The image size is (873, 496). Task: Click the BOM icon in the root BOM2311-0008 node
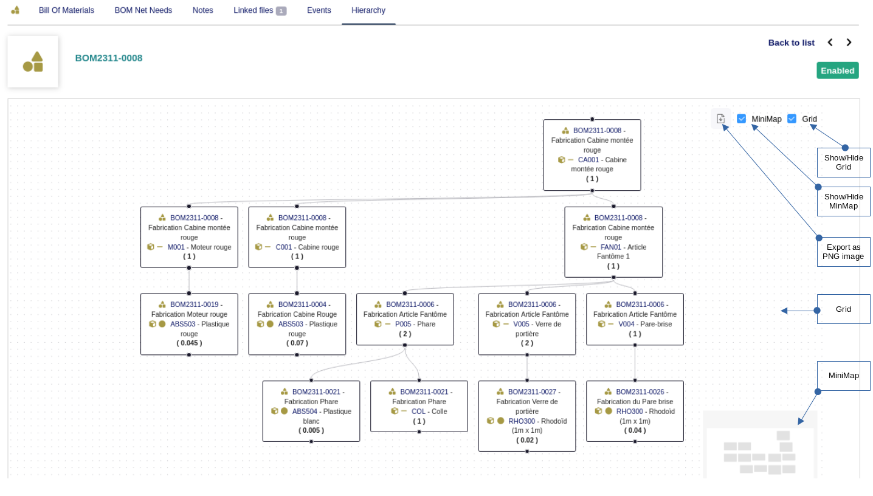click(x=565, y=131)
